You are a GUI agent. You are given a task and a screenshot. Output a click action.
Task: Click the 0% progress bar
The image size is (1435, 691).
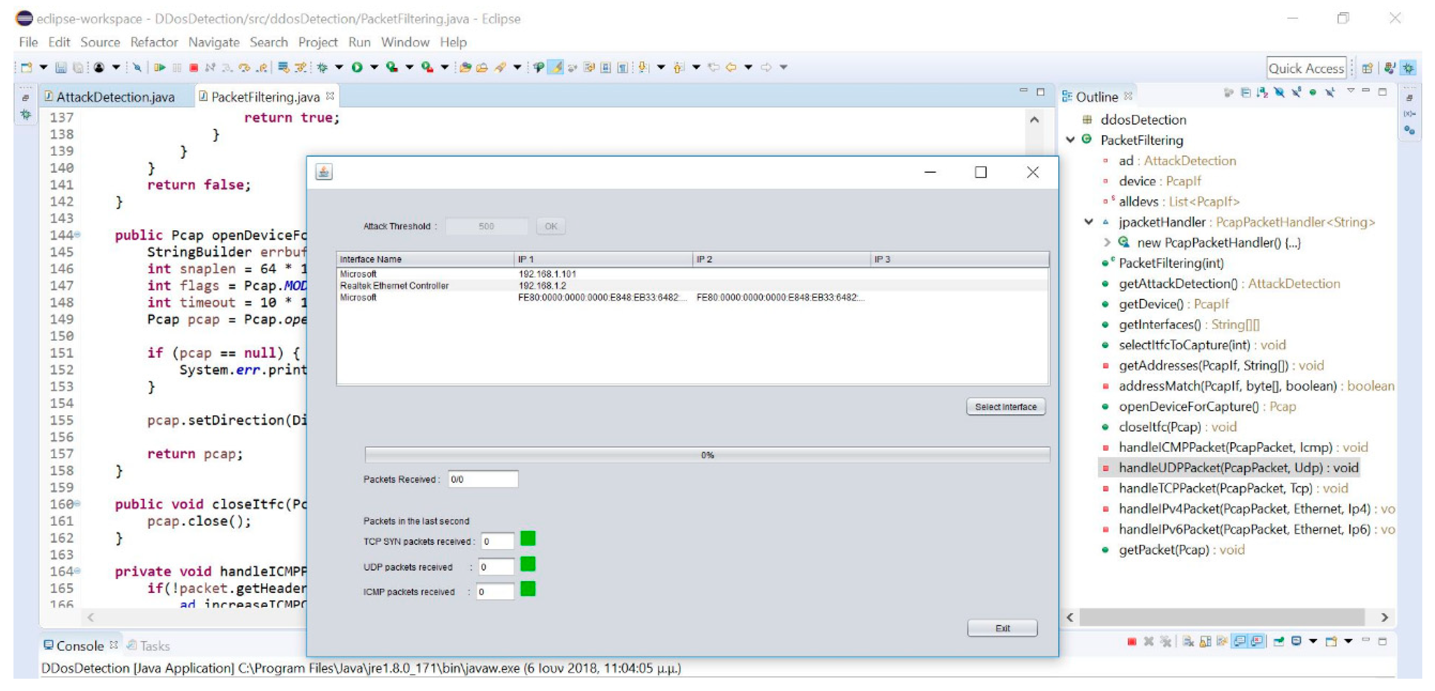707,455
